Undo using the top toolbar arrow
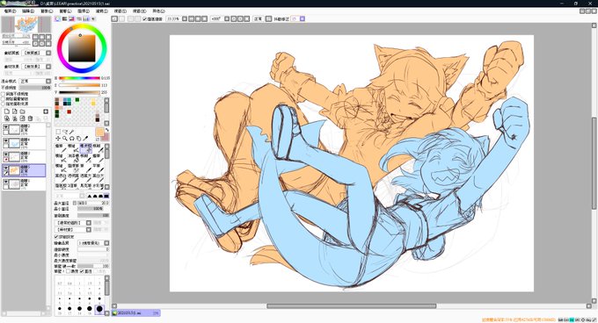598x323 pixels. tap(114, 18)
